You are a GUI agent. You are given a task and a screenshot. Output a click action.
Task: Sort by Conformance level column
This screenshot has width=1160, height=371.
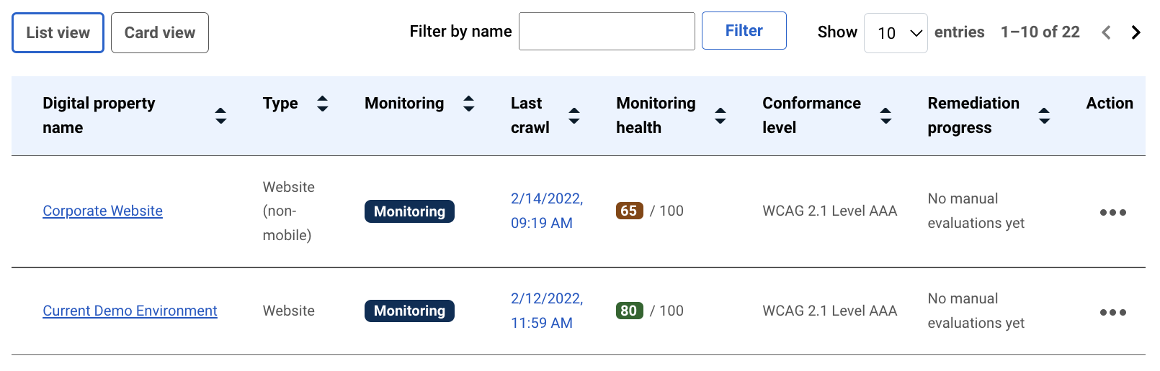(885, 116)
